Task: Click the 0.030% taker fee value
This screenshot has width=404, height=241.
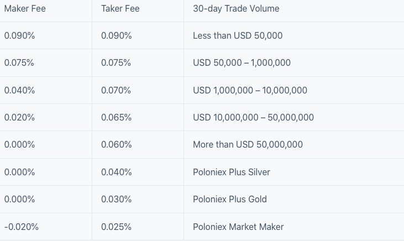Action: click(x=116, y=199)
